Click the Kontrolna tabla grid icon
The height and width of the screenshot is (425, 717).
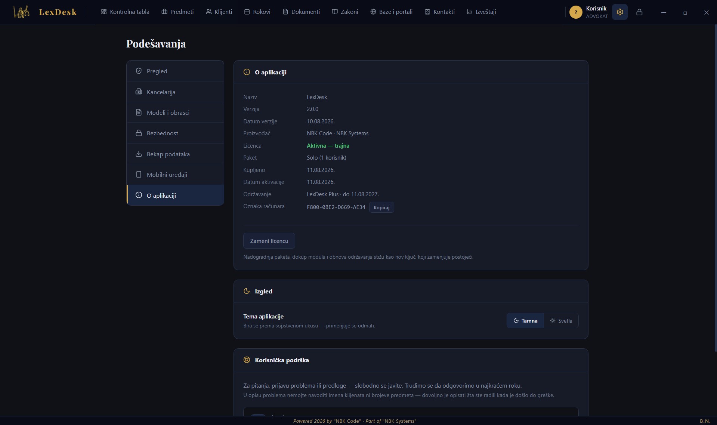(104, 12)
